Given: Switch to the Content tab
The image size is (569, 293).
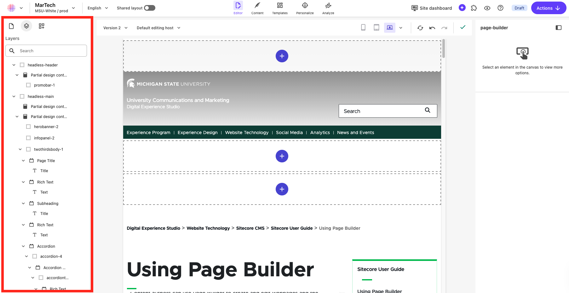Looking at the screenshot, I should pos(257,8).
